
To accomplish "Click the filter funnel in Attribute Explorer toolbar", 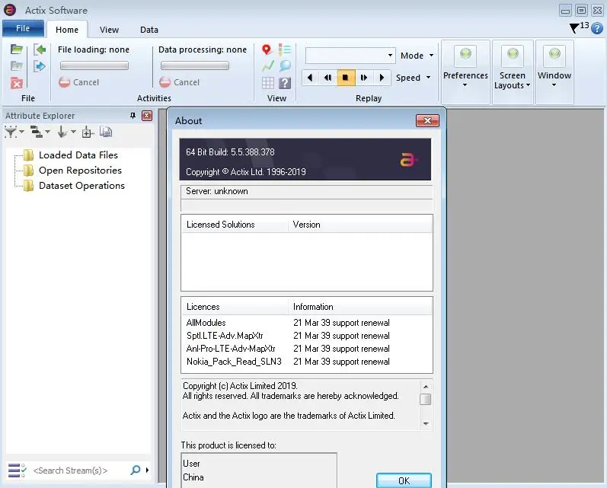I will click(x=11, y=132).
